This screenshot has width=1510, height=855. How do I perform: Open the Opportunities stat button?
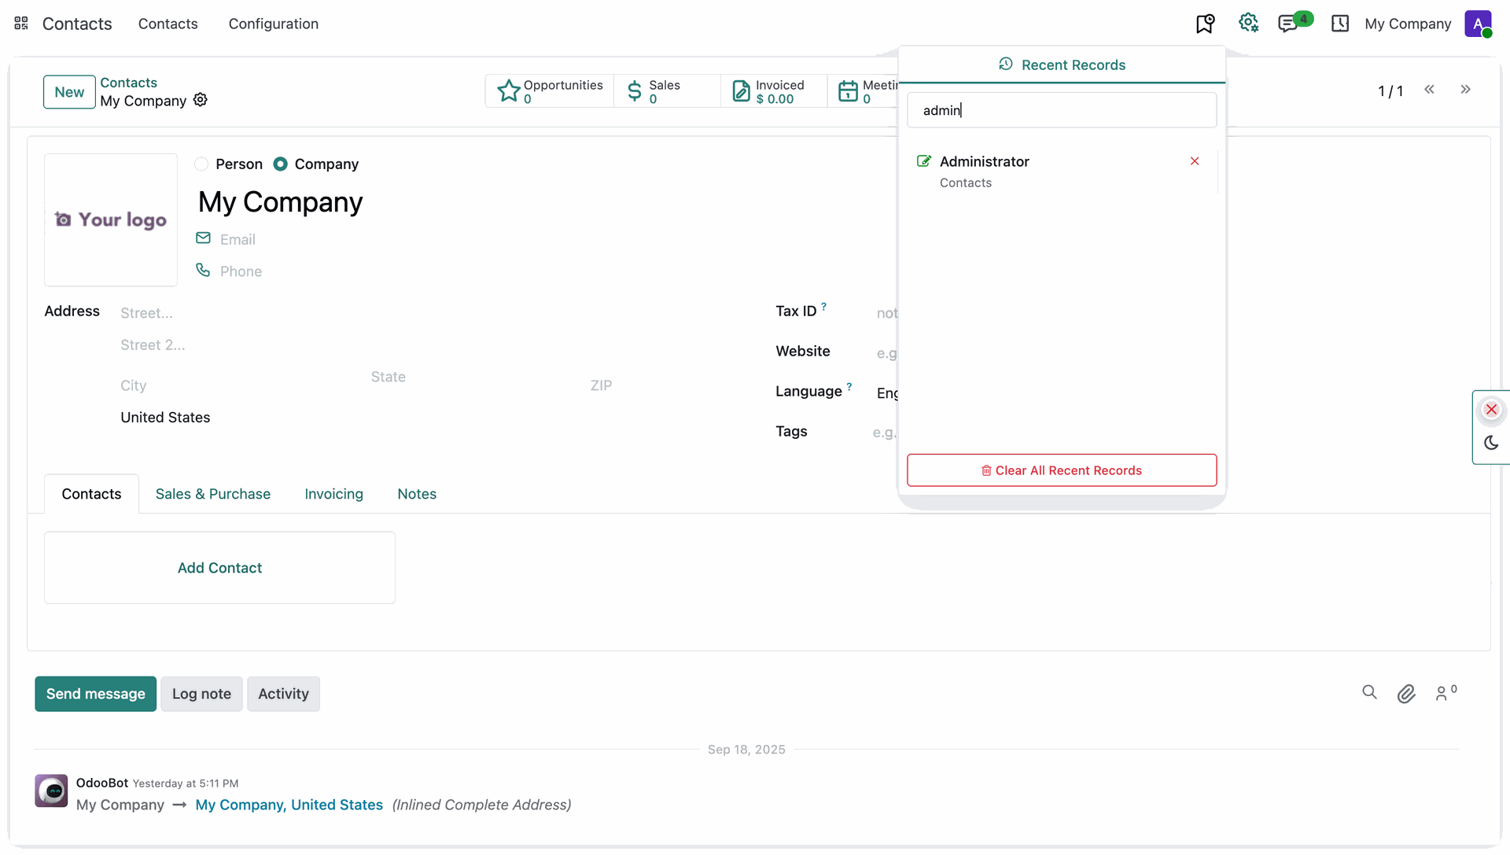[550, 91]
